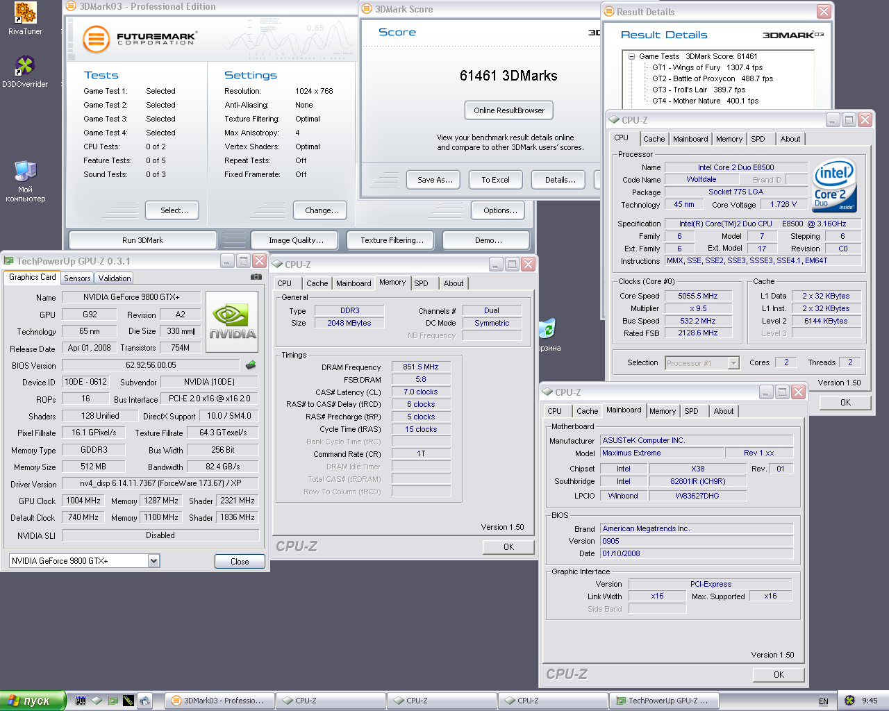Open the GPU selection dropdown in GPU-Z
Image resolution: width=889 pixels, height=711 pixels.
pyautogui.click(x=154, y=560)
